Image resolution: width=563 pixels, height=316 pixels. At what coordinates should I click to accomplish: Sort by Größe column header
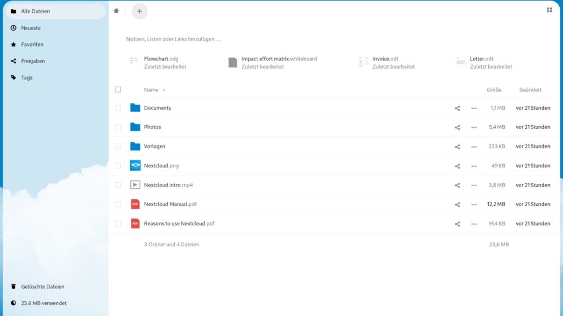[x=494, y=89]
